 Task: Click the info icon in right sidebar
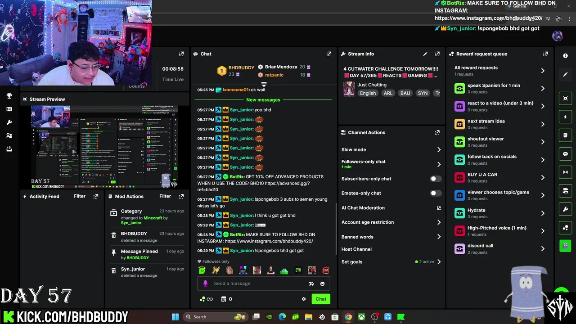[565, 56]
